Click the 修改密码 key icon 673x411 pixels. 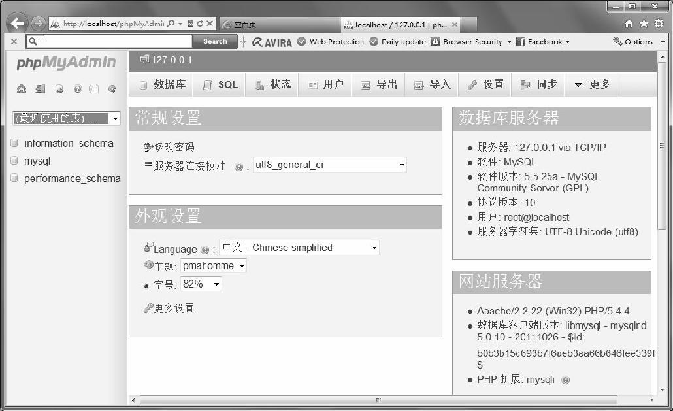coord(148,147)
